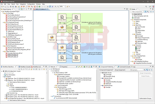Image resolution: width=155 pixels, height=104 pixels.
Task: Click the Authorization Groups... button
Action: coord(146,98)
